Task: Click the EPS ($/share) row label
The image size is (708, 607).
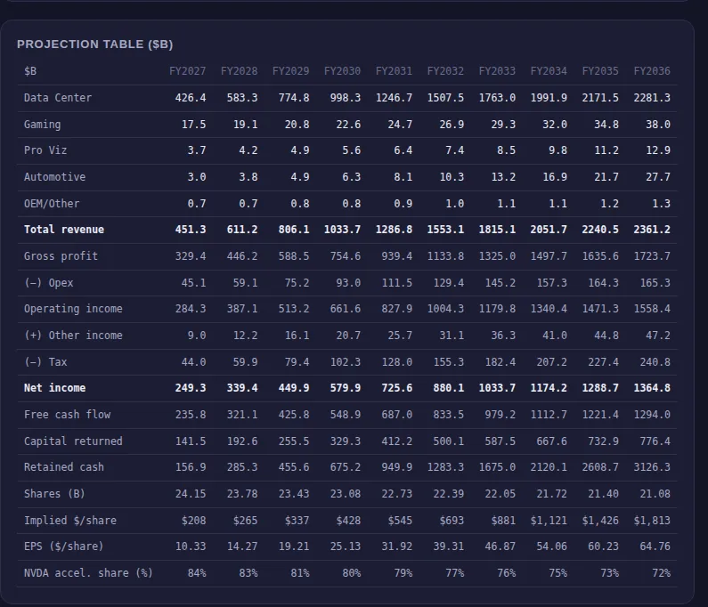Action: point(64,546)
